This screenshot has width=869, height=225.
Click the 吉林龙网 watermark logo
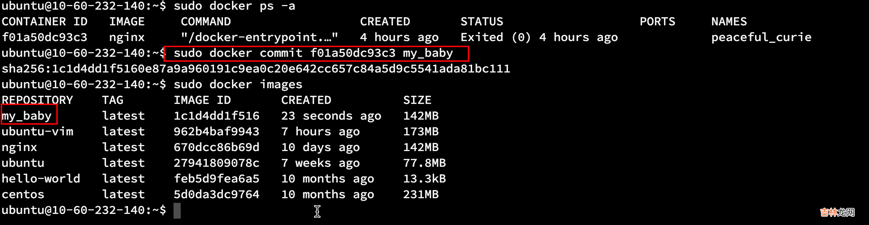point(837,213)
